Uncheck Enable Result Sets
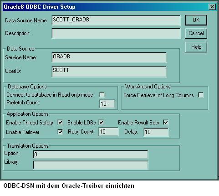Viewport: 219px width, 196px height. 166,122
